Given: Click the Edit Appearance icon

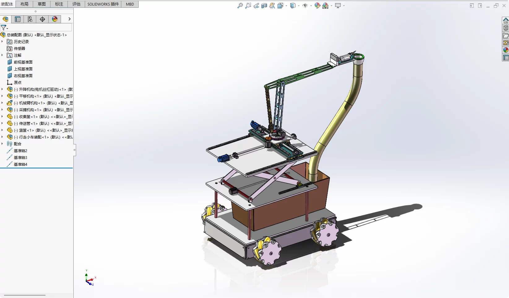Looking at the screenshot, I should pos(317,6).
